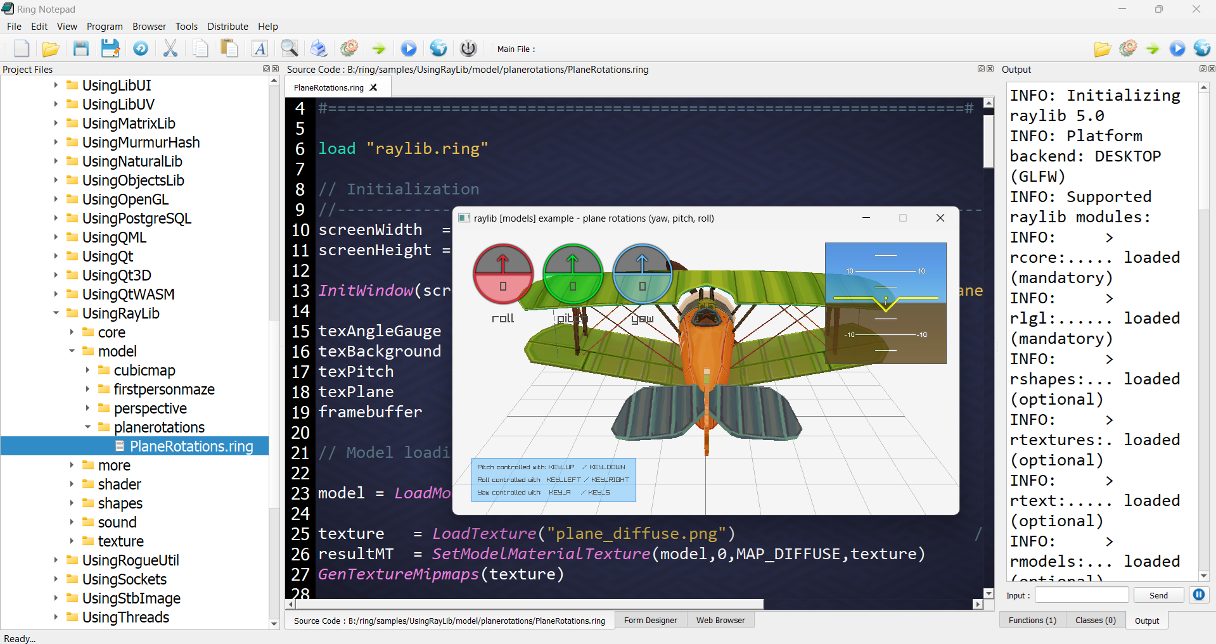Click the Send button

(x=1158, y=595)
